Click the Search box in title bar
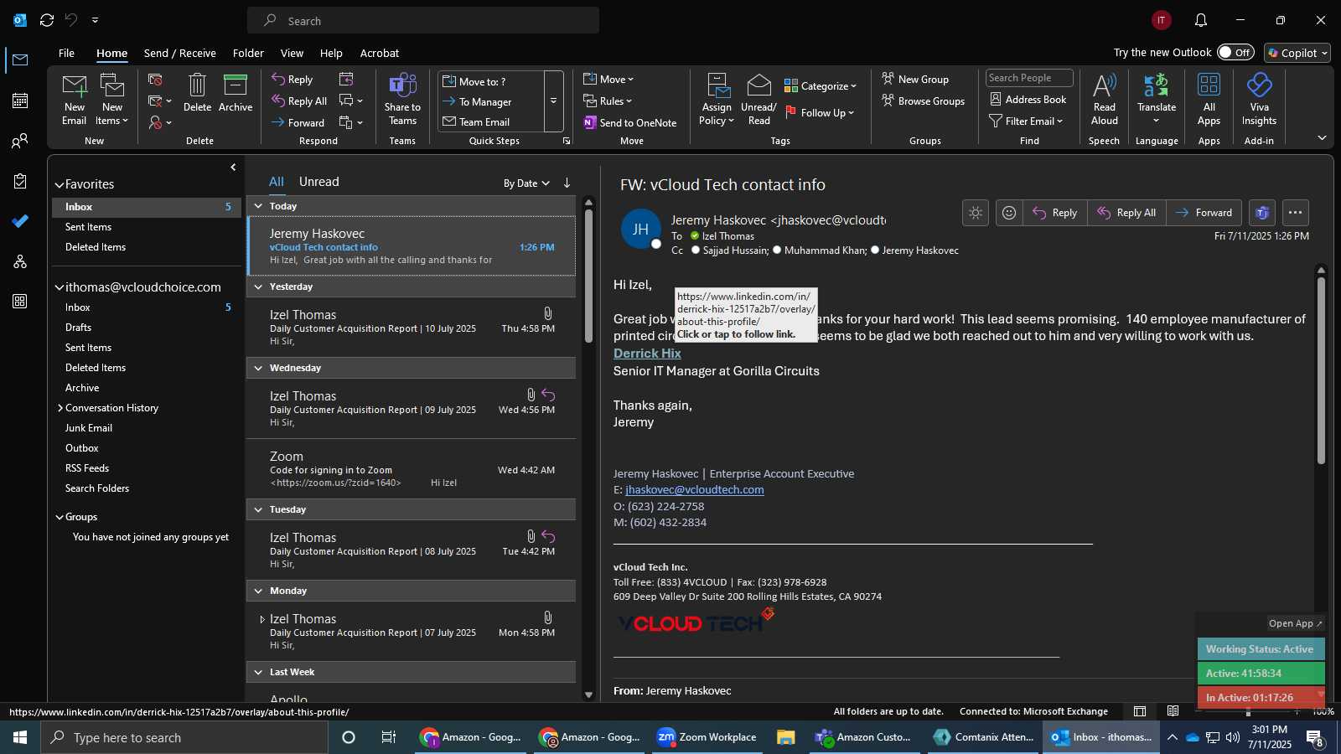Image resolution: width=1341 pixels, height=754 pixels. pos(423,21)
